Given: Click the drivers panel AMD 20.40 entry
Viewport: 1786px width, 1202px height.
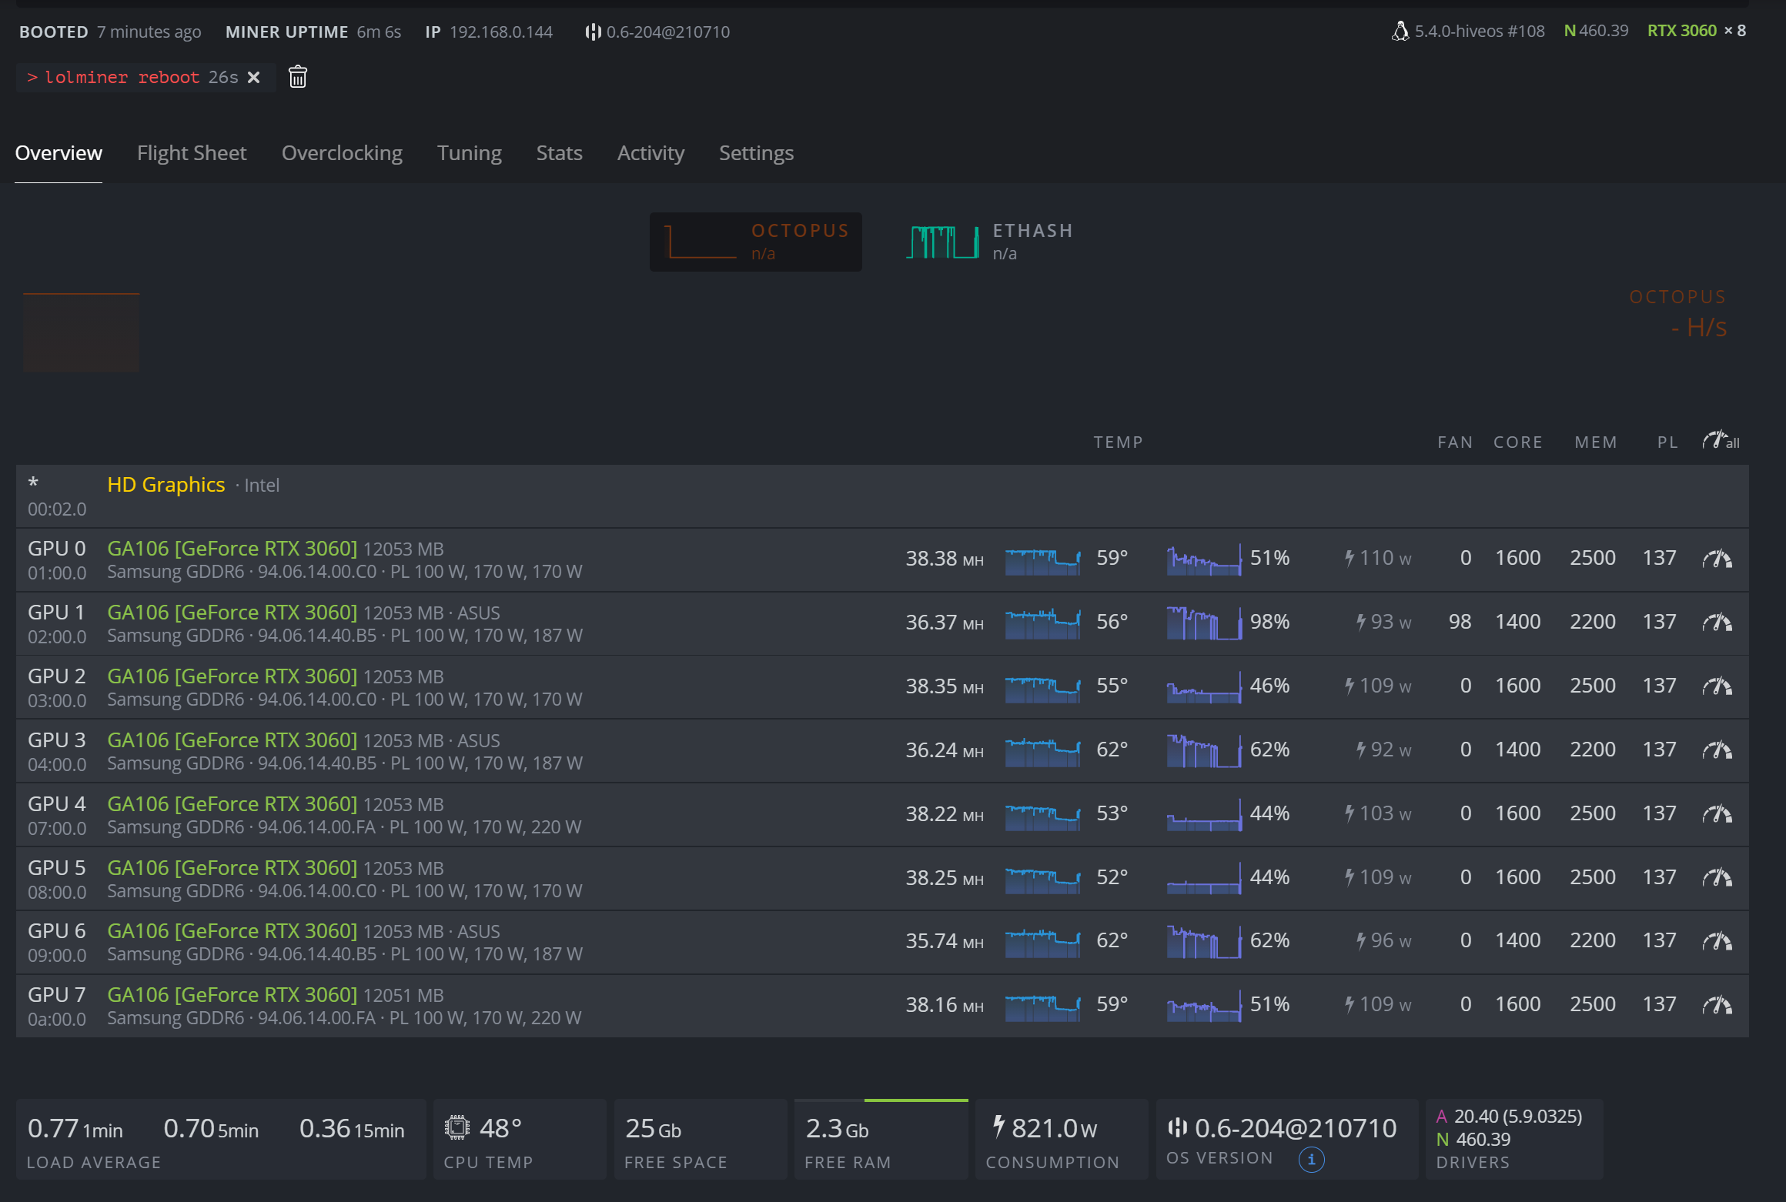Looking at the screenshot, I should point(1509,1117).
